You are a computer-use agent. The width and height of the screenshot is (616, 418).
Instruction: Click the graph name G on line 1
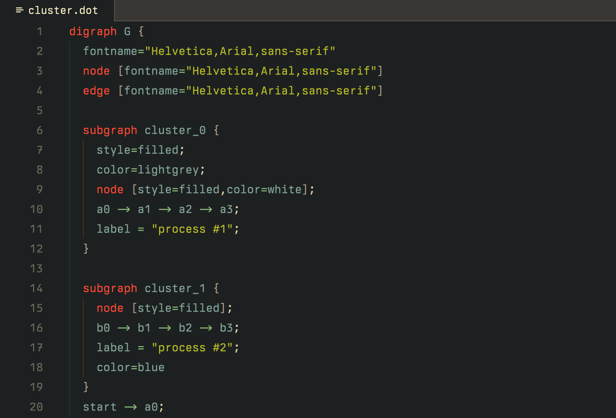127,32
